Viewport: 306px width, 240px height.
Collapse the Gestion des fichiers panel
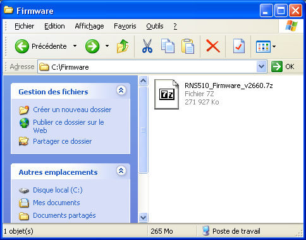click(x=121, y=91)
